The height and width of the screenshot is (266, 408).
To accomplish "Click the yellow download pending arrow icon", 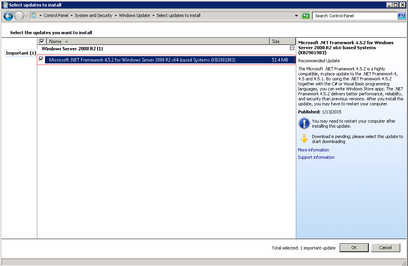I will point(304,138).
